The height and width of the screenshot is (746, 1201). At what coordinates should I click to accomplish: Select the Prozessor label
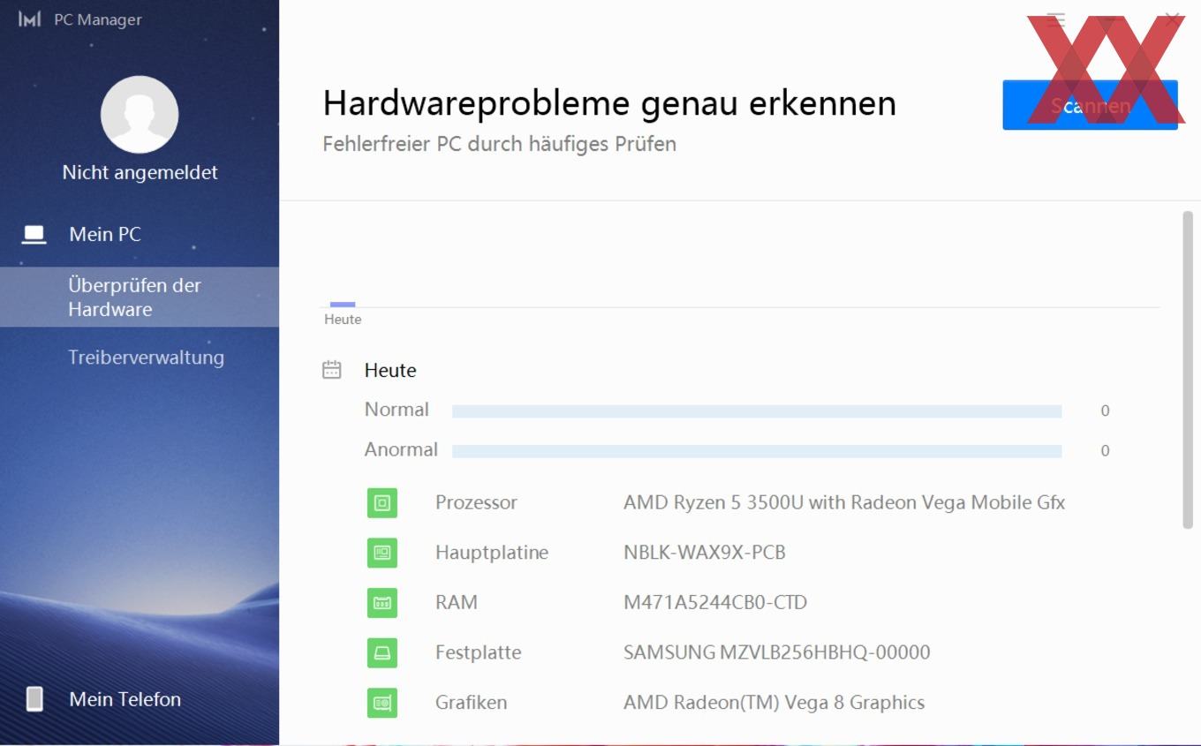pyautogui.click(x=476, y=502)
